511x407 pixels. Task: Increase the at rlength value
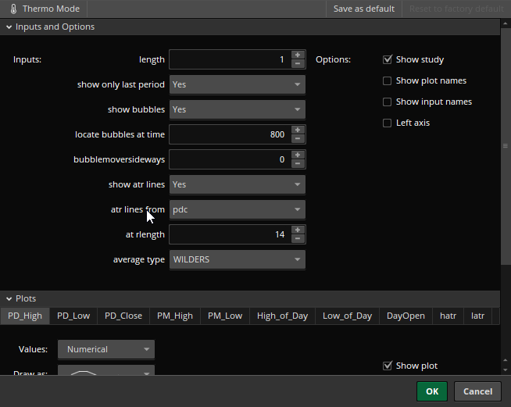point(297,230)
